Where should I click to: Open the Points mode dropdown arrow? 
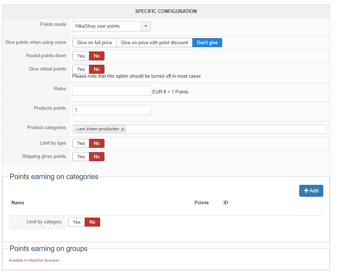tap(146, 26)
